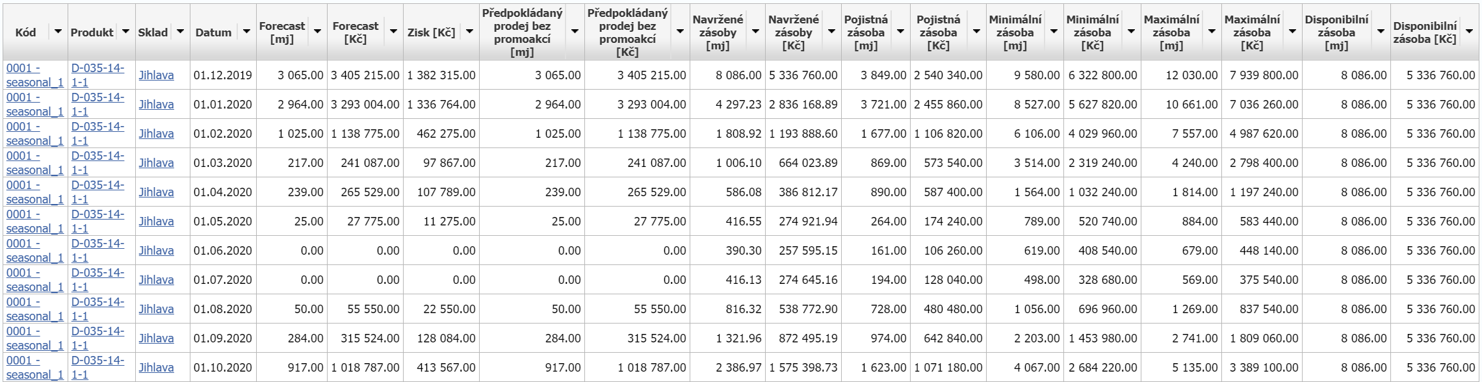Open the D-035-14-1-1 product link for 01.06.2020
Screen dimensions: 1482x382
97,250
